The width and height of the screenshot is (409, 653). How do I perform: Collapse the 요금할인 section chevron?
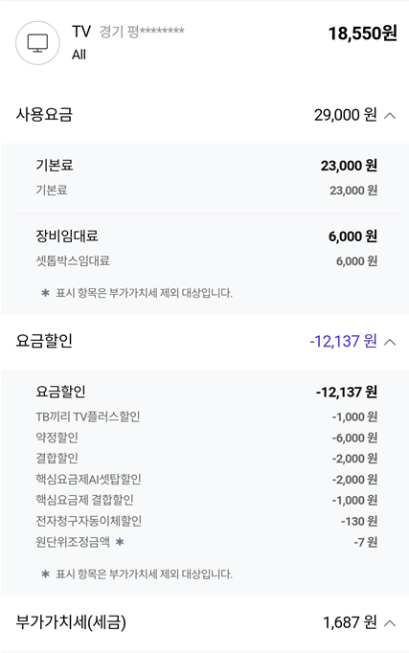click(390, 342)
